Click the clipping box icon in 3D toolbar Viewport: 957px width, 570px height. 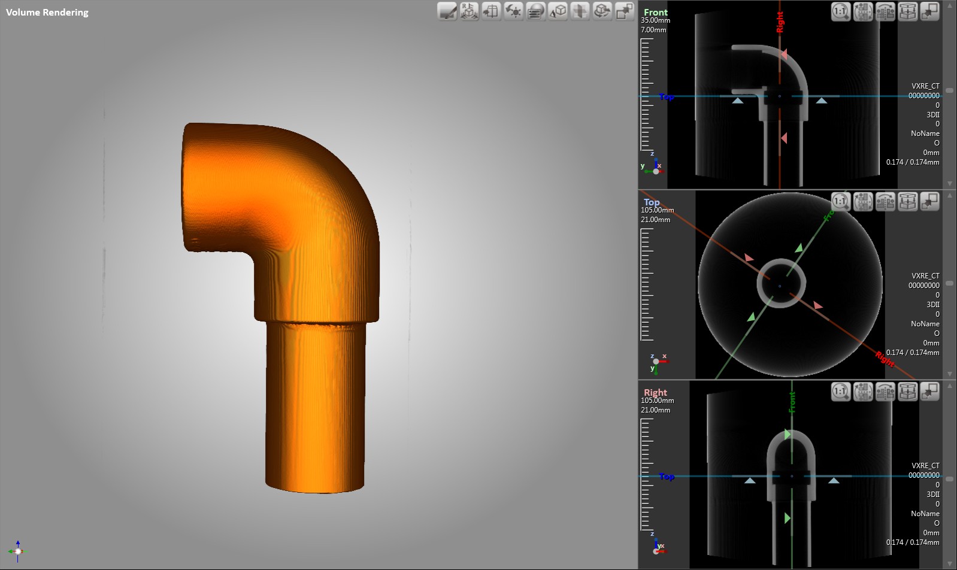[x=492, y=11]
